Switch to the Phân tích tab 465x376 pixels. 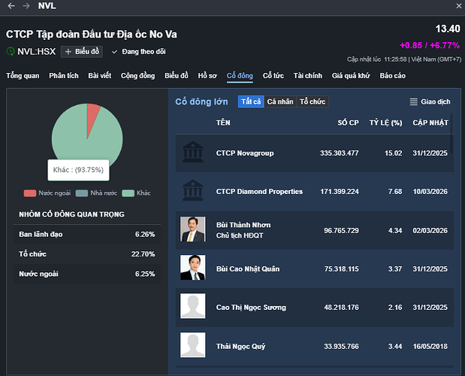click(64, 76)
